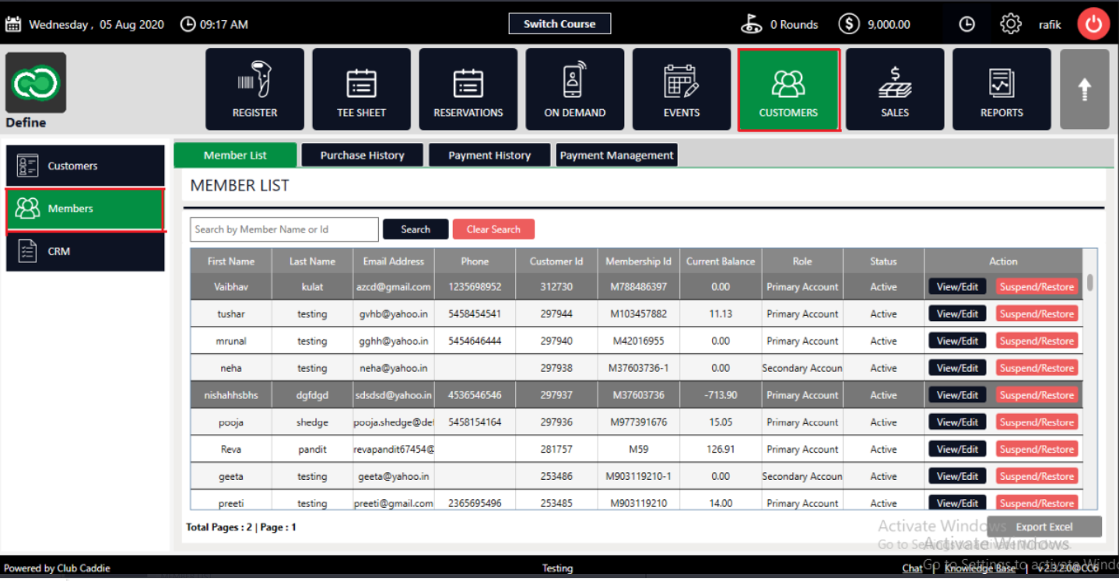The height and width of the screenshot is (581, 1119).
Task: Open the Events module
Action: pyautogui.click(x=681, y=89)
